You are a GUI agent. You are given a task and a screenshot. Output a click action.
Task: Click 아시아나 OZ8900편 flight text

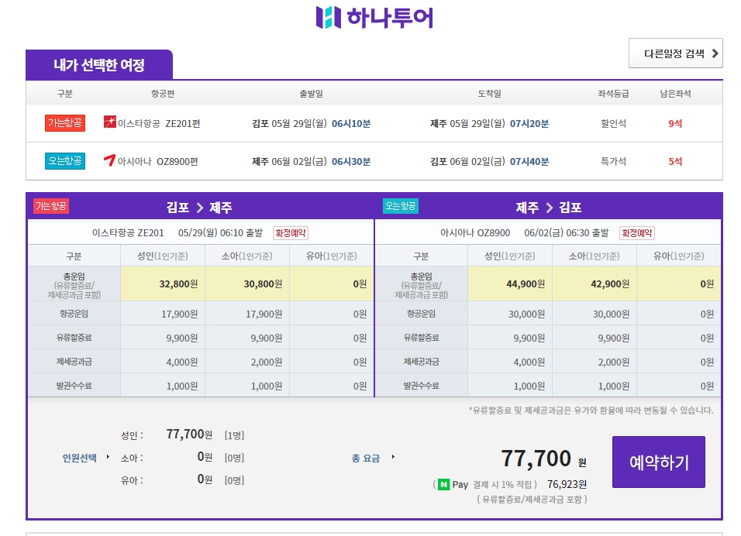[158, 162]
